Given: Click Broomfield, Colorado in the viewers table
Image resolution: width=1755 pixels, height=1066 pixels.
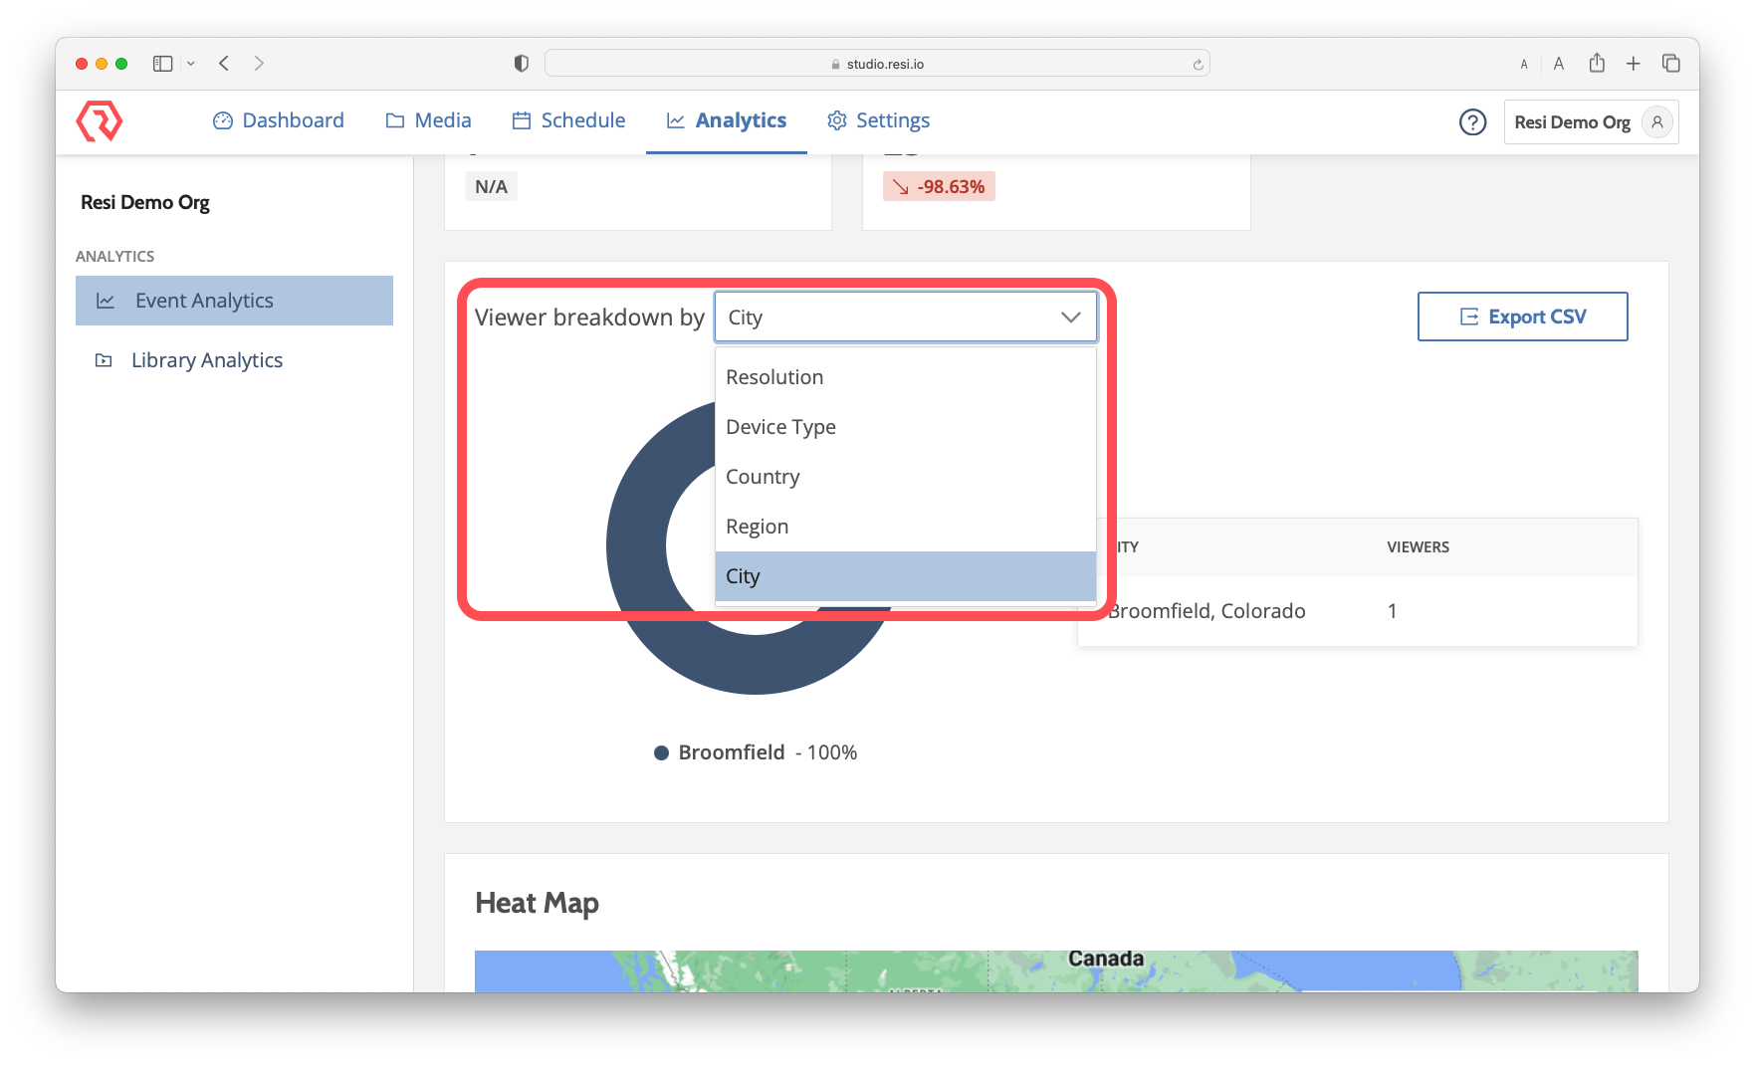Looking at the screenshot, I should (x=1206, y=610).
